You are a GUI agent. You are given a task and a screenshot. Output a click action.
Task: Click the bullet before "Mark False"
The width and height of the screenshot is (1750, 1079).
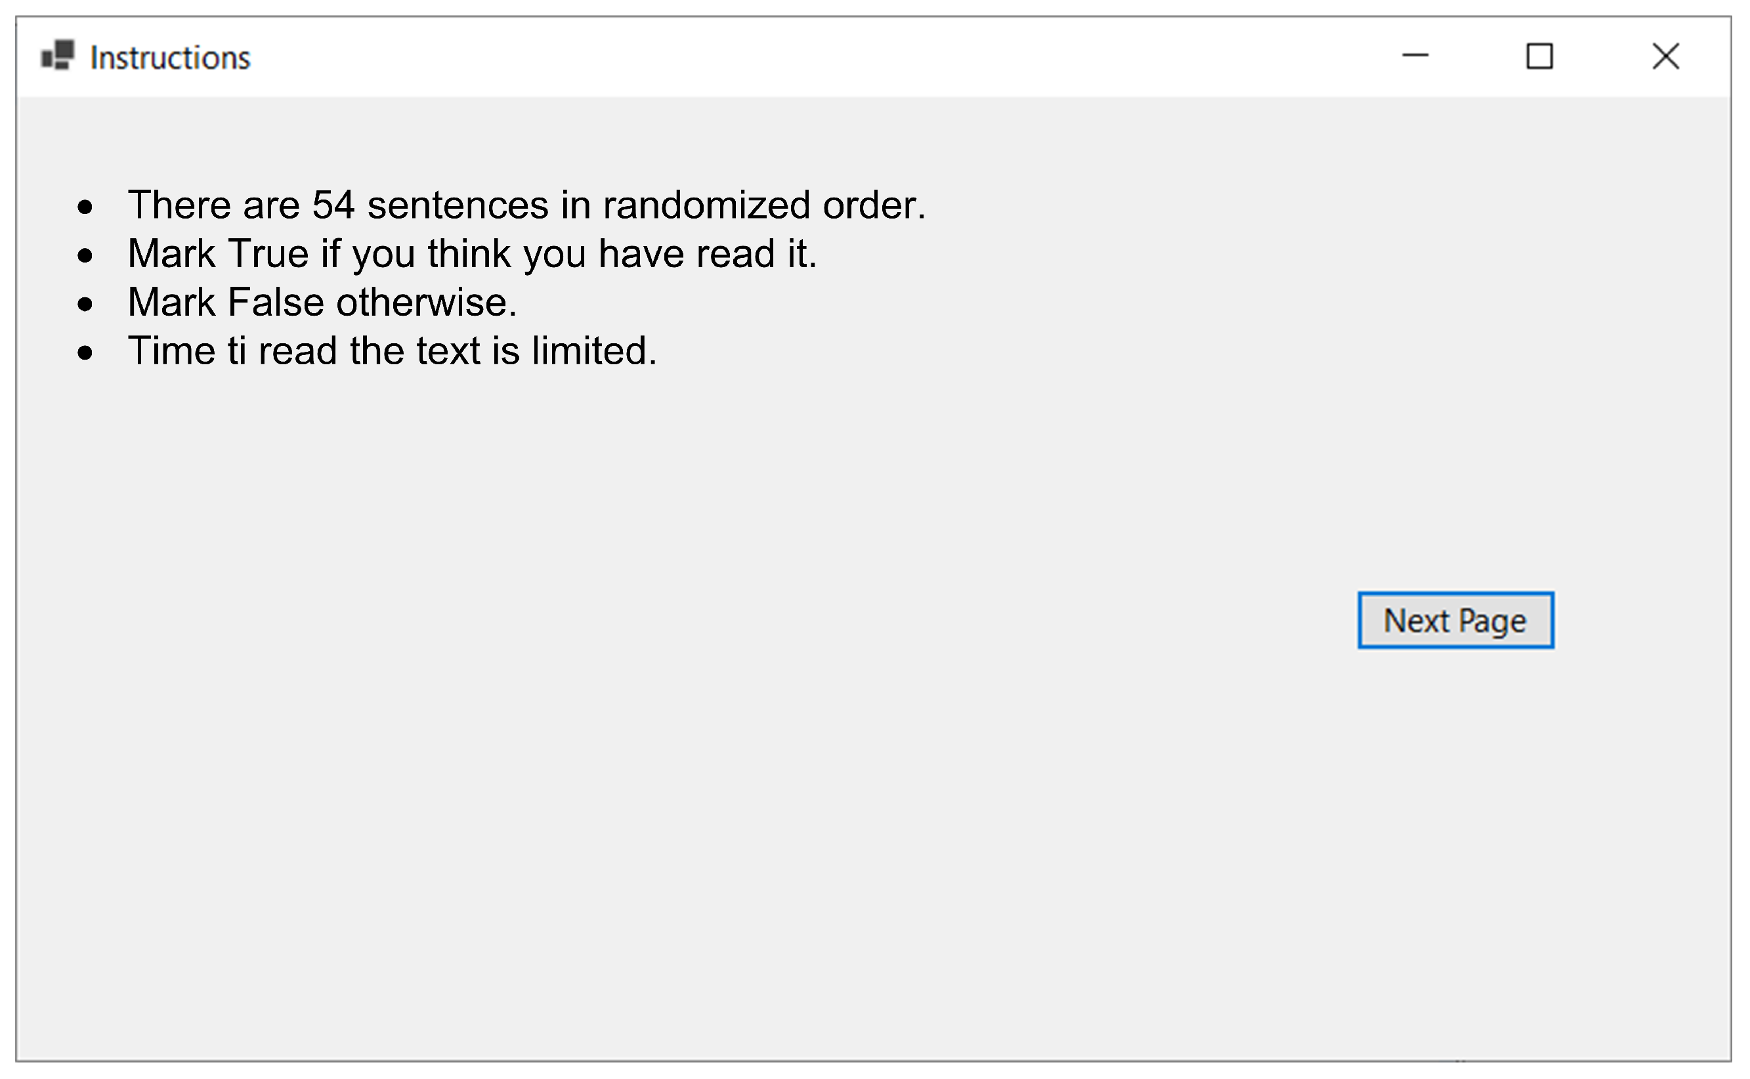tap(85, 304)
